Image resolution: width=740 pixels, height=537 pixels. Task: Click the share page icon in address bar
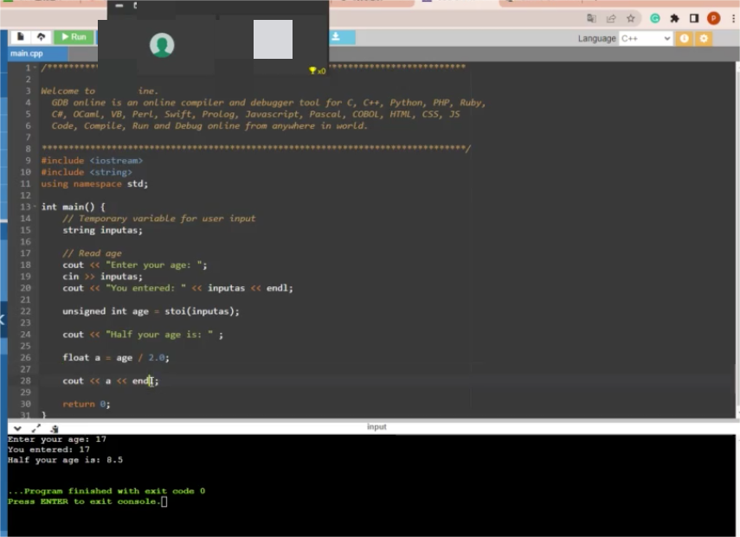pos(612,18)
